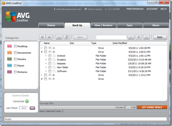This screenshot has width=172, height=126.
Task: Tick the Dropbox folder checkbox
Action: coord(50,59)
